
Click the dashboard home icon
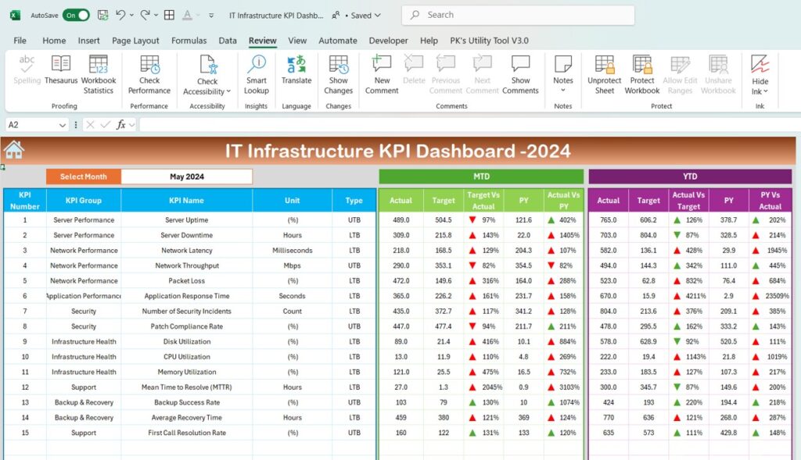(x=14, y=150)
